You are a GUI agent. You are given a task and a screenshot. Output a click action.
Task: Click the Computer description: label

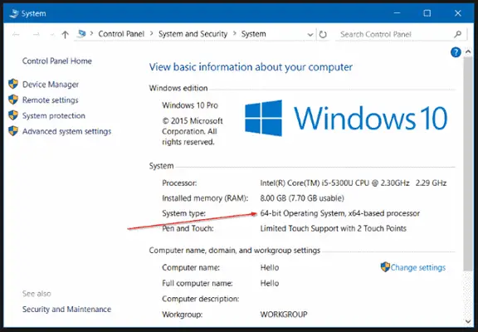click(201, 299)
